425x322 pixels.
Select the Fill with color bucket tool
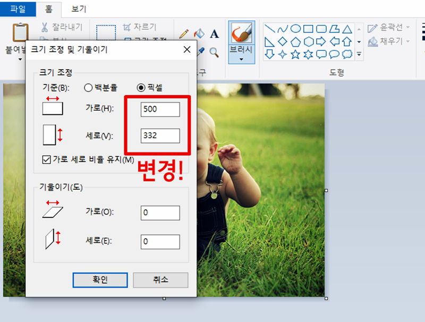pyautogui.click(x=199, y=33)
